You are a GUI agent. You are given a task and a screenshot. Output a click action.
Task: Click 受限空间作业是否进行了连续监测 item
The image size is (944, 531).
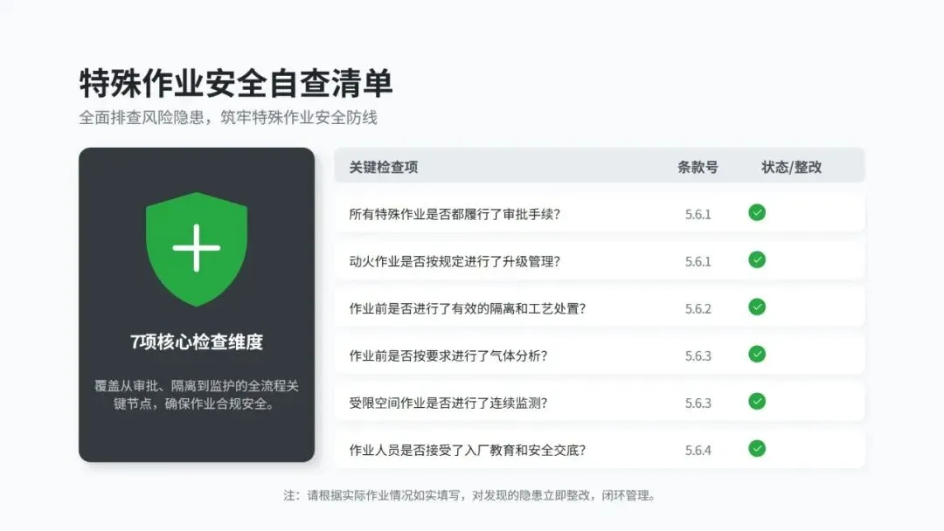click(x=448, y=403)
